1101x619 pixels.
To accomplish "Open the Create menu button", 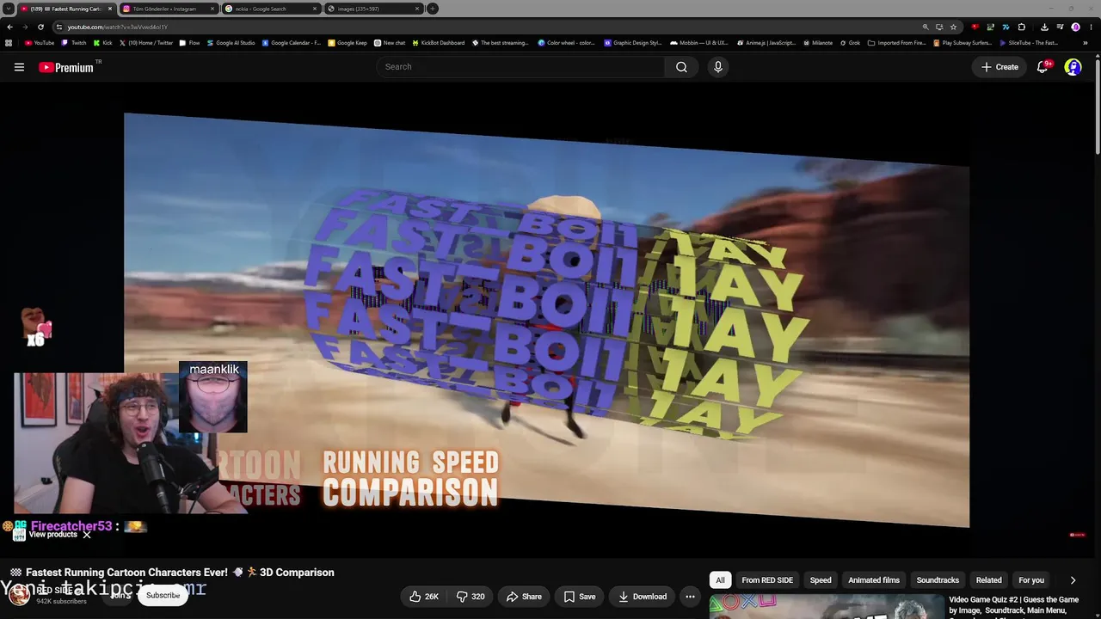I will click(x=1000, y=67).
